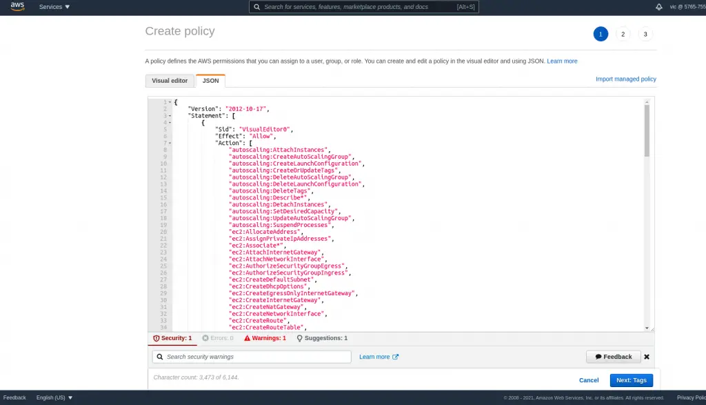Click the AWS logo home icon

[17, 6]
